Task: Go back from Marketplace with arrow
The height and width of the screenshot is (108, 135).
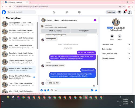Action: click(3, 18)
